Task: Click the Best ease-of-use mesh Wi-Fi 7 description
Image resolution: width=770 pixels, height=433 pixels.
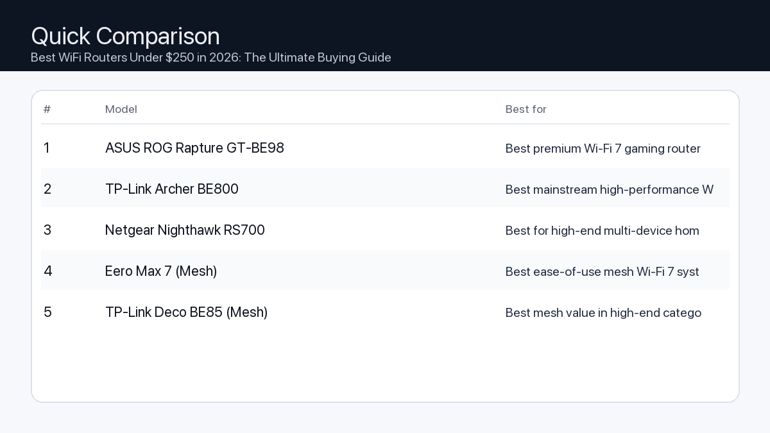Action: (x=602, y=272)
